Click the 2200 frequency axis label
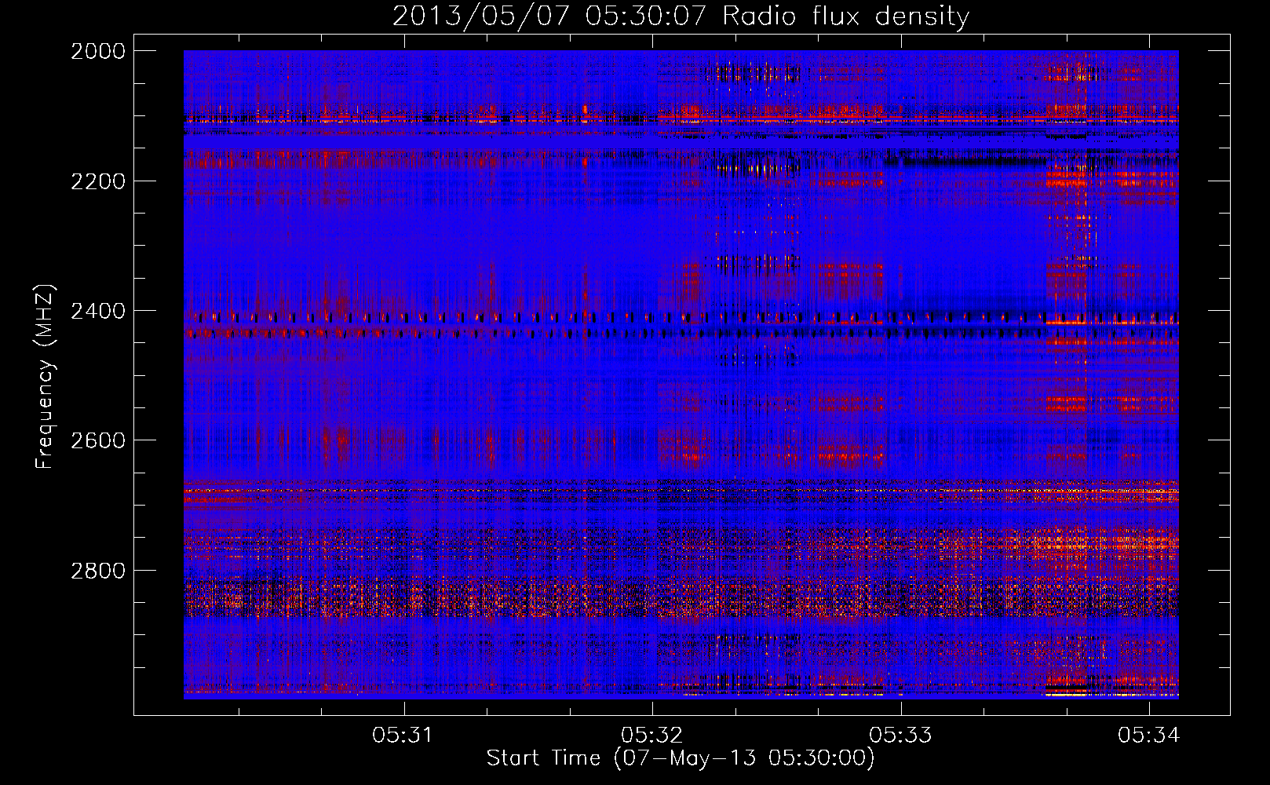This screenshot has height=785, width=1270. (98, 181)
